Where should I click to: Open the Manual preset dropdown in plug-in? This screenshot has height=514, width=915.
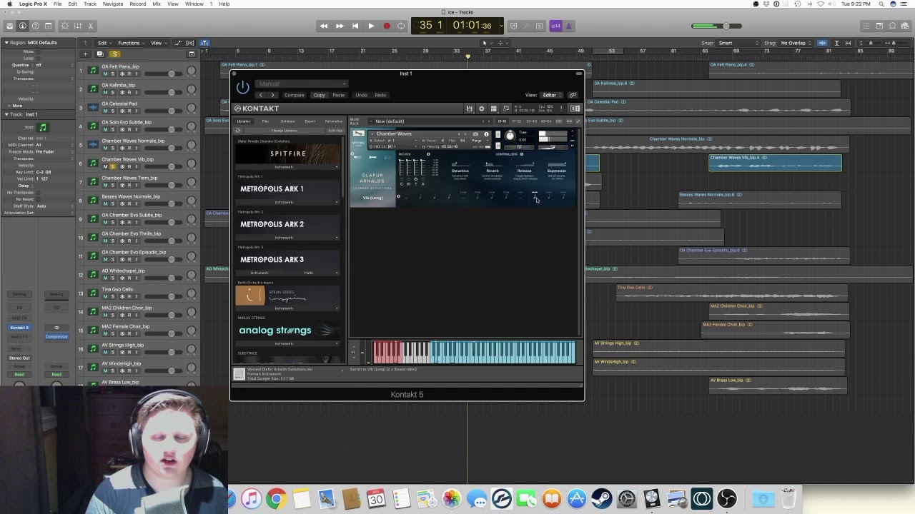pyautogui.click(x=301, y=84)
